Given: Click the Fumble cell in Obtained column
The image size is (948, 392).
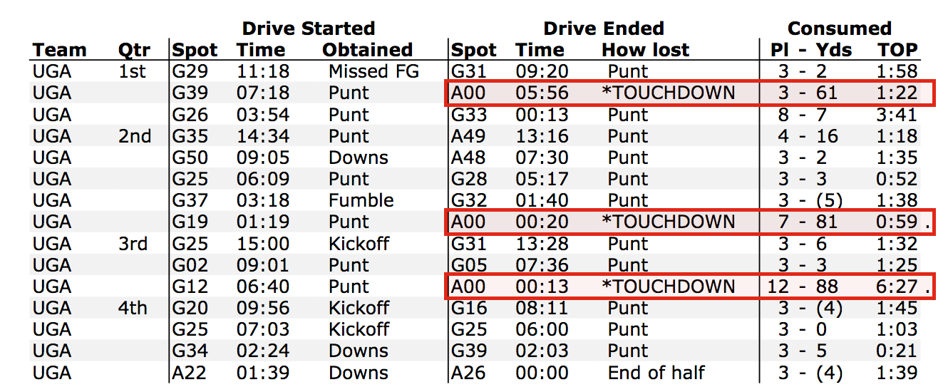Looking at the screenshot, I should coord(361,200).
